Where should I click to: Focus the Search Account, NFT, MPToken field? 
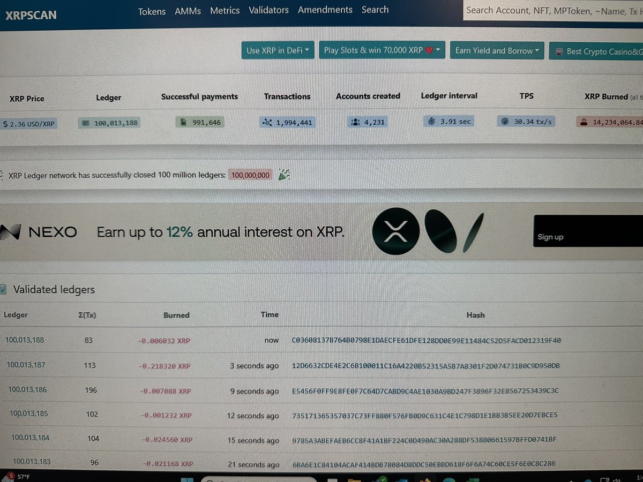pos(553,10)
